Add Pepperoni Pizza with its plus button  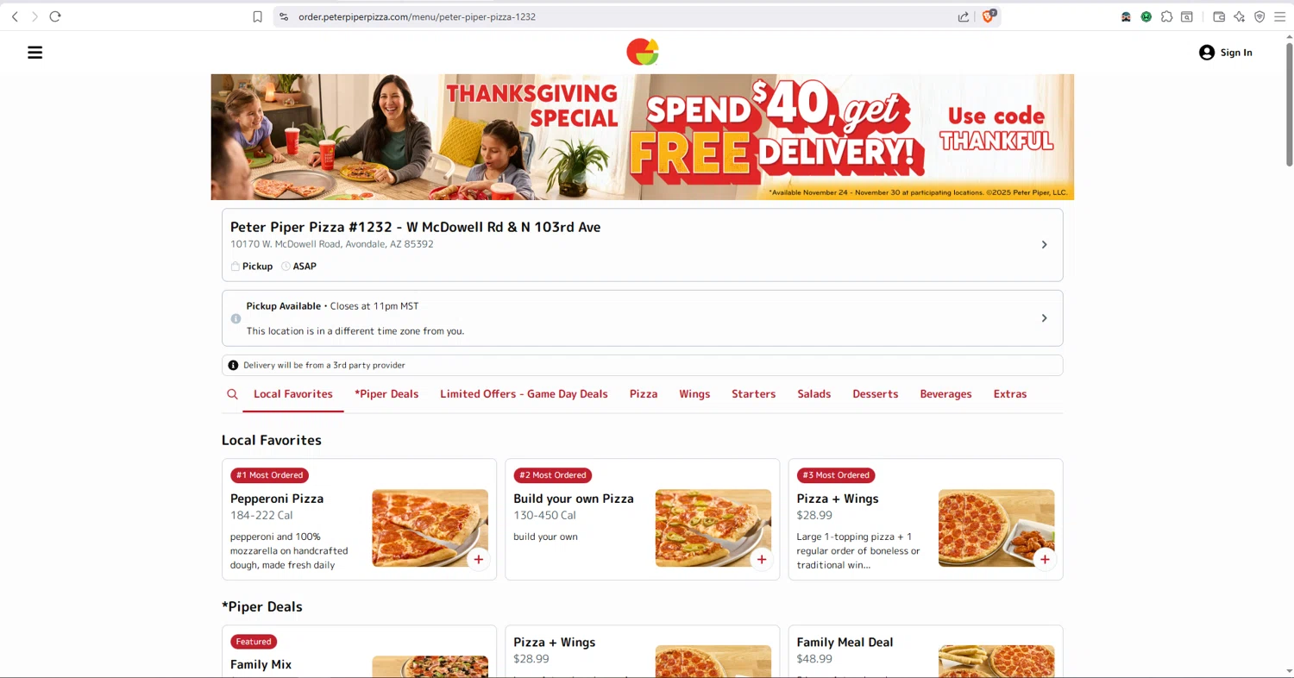pos(479,559)
